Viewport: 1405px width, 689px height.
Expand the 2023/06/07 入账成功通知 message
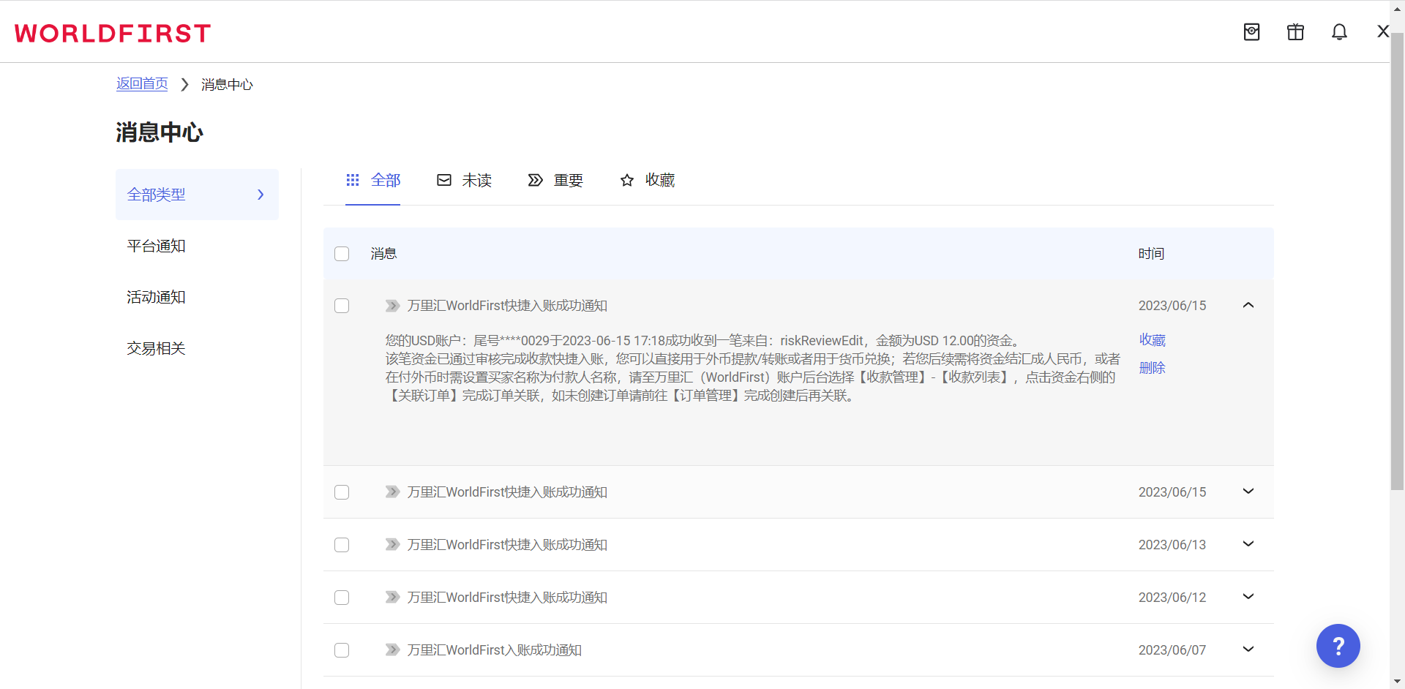pyautogui.click(x=1248, y=650)
